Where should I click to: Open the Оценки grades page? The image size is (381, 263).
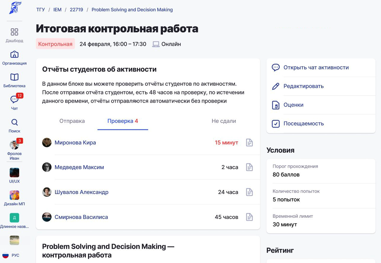[293, 105]
